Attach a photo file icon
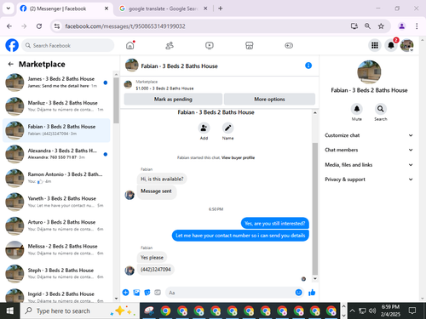 (136, 293)
